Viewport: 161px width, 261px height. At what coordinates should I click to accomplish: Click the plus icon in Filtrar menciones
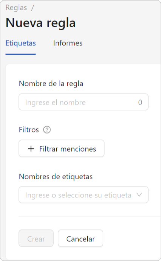[31, 149]
